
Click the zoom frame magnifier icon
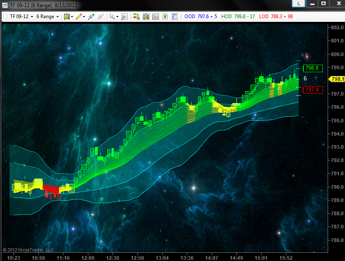tap(124, 16)
